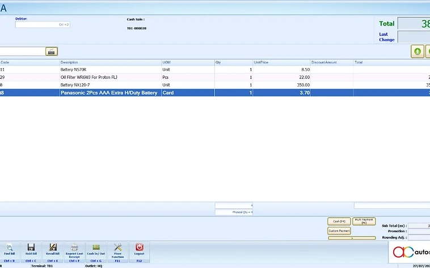430x268 pixels.
Task: Click unit price 8.50 cell
Action: [x=281, y=70]
